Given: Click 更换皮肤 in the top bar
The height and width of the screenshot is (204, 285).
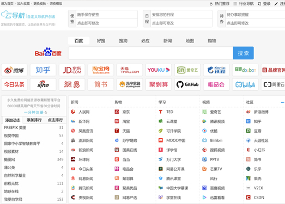Looking at the screenshot, I should (40, 4).
